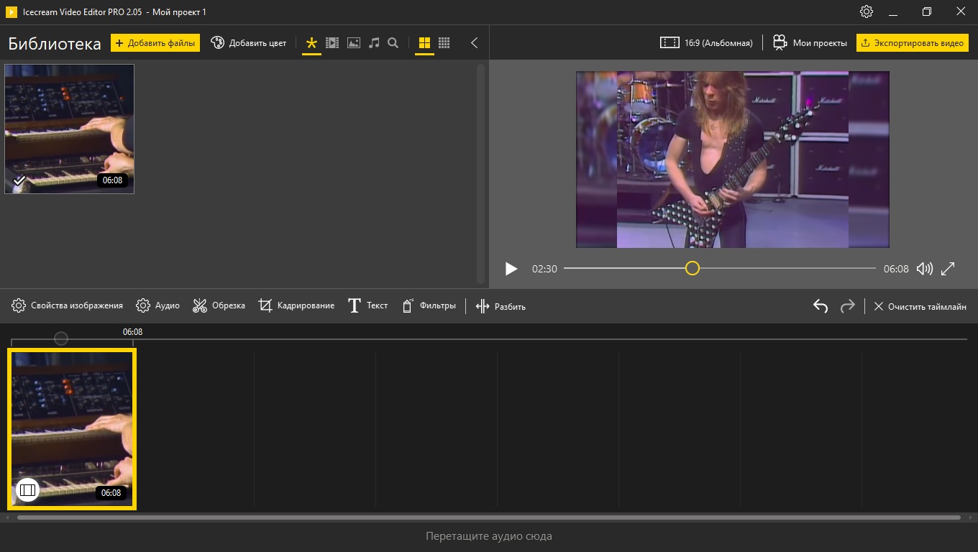Switch library to small grid view
The height and width of the screenshot is (552, 978).
pyautogui.click(x=444, y=43)
